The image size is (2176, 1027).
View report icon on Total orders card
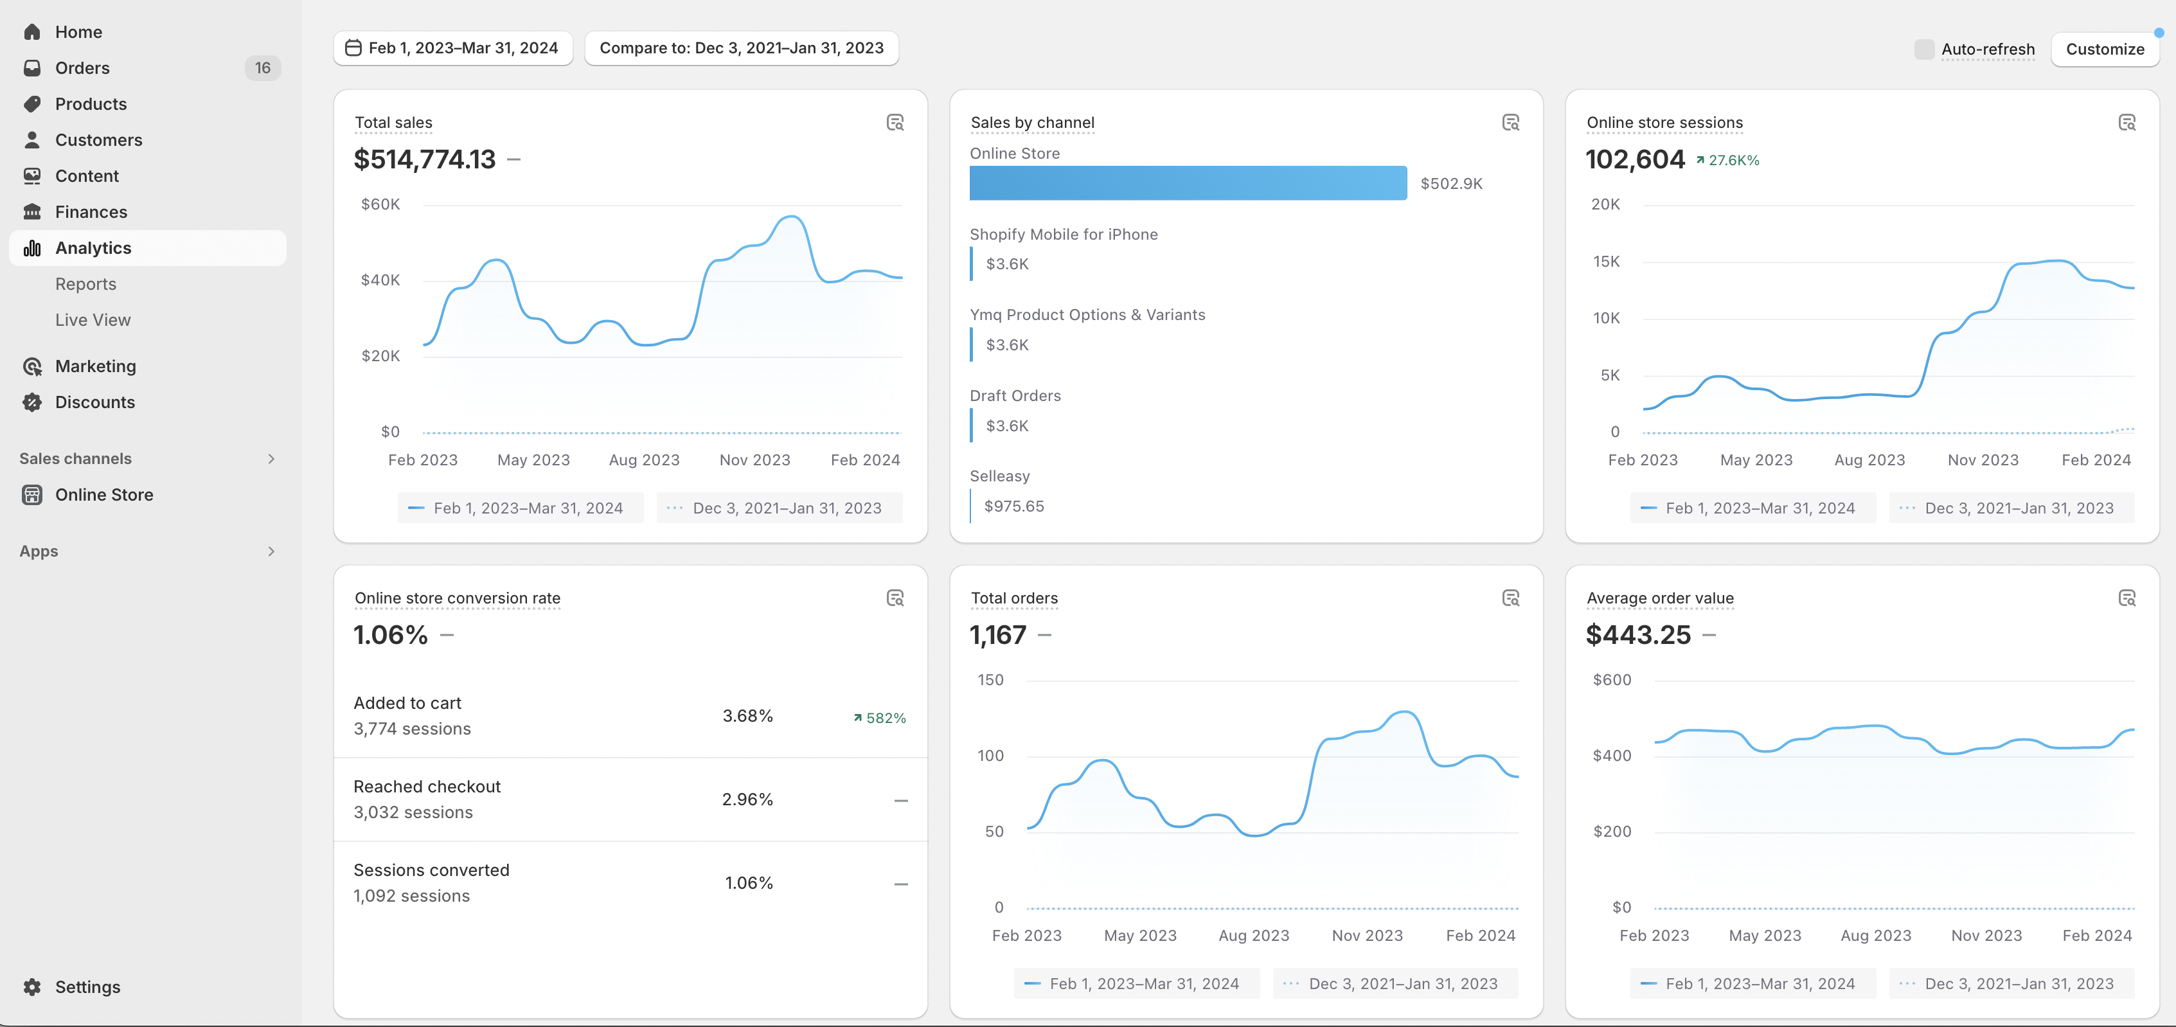point(1512,598)
